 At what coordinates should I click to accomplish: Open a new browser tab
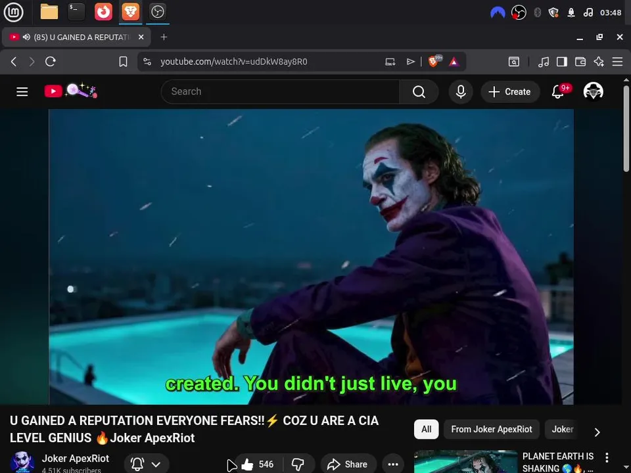click(x=164, y=37)
